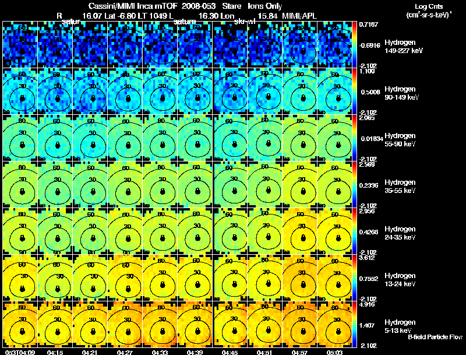Open the 24-35 keV image at 04:57
Viewport: 466px width, 355px height.
coord(300,231)
